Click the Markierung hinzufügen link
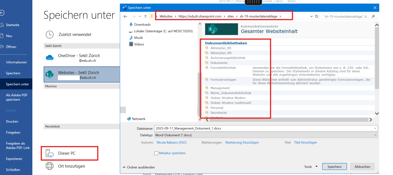This screenshot has width=393, height=175. point(242,142)
